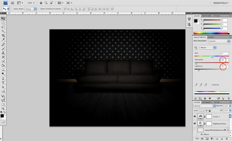Delete adjustment layer via trash in Adjustments panel

(x=229, y=98)
